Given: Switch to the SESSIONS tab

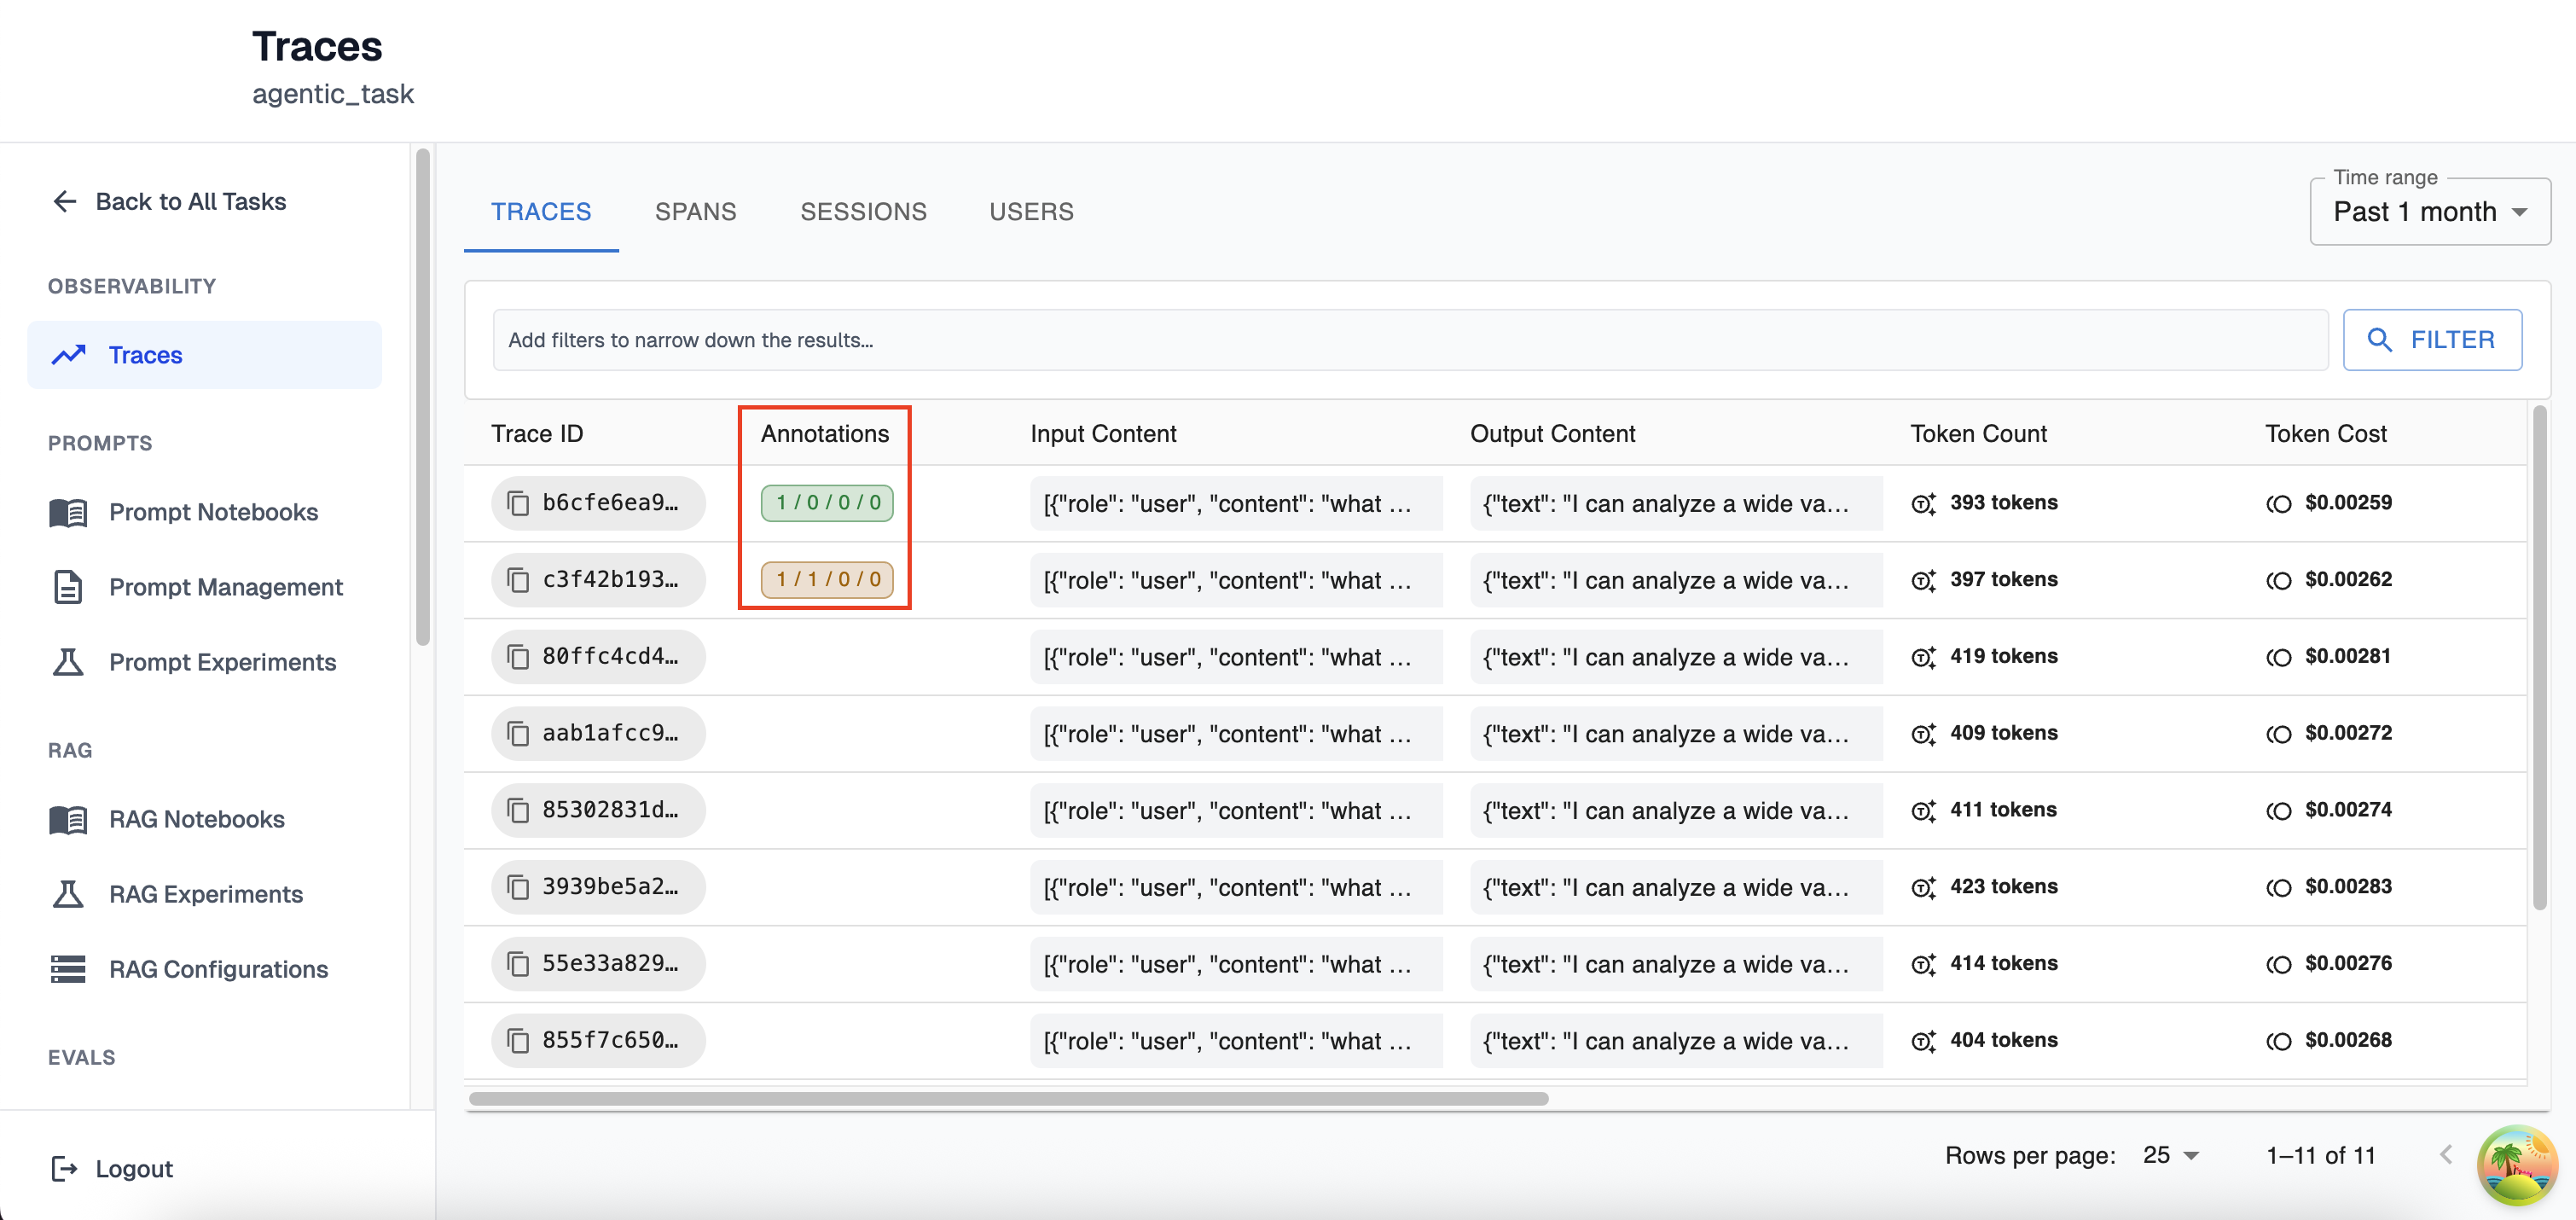Looking at the screenshot, I should pos(863,212).
